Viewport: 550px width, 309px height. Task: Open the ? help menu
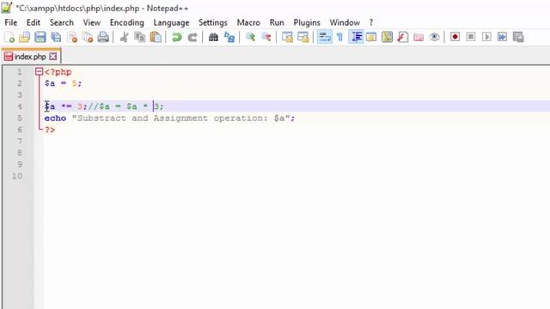tap(371, 22)
